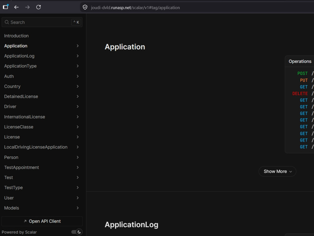This screenshot has width=314, height=236.
Task: Click the search magnifier icon
Action: (x=7, y=22)
